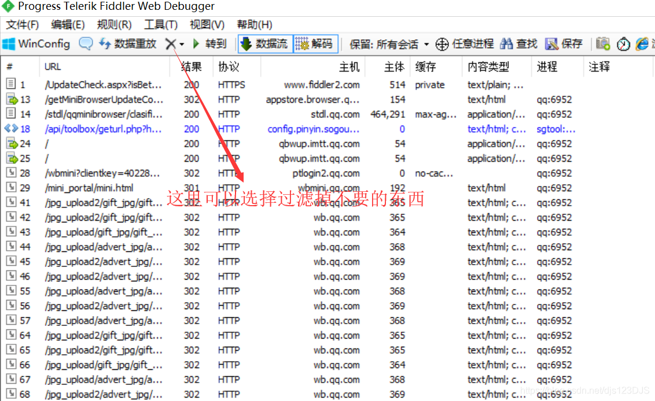This screenshot has width=655, height=401.
Task: Open the remove sessions dropdown arrow
Action: [x=182, y=44]
